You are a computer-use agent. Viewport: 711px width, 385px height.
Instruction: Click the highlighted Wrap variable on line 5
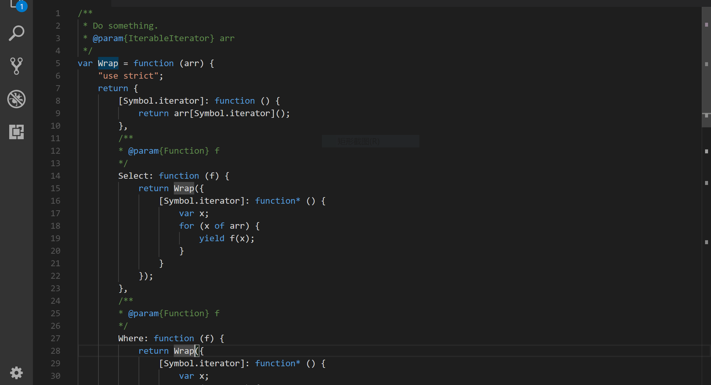coord(108,63)
